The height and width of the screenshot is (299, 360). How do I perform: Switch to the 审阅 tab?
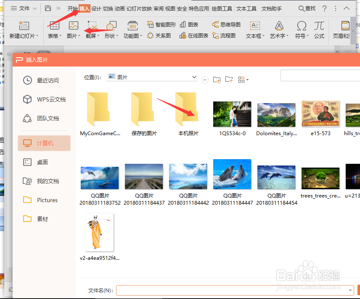[159, 9]
